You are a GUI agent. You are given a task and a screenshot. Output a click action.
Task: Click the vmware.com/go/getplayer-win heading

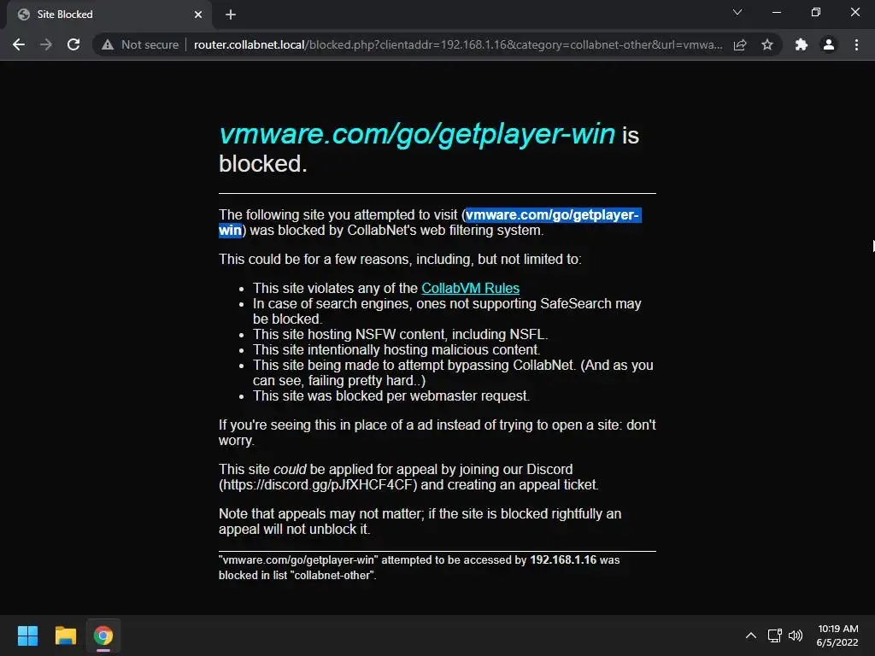(x=417, y=134)
